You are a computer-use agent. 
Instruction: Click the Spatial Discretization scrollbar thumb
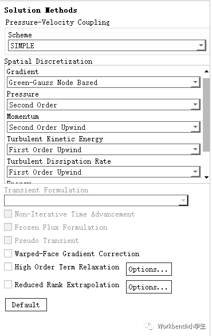(x=206, y=115)
